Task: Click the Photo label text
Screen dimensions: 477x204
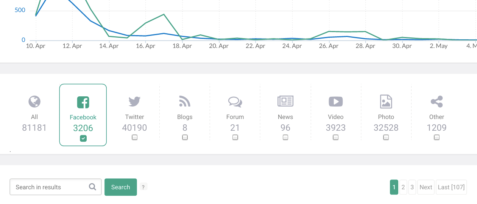Action: click(386, 117)
